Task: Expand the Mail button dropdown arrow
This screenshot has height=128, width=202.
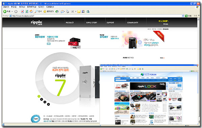Action: pyautogui.click(x=64, y=11)
